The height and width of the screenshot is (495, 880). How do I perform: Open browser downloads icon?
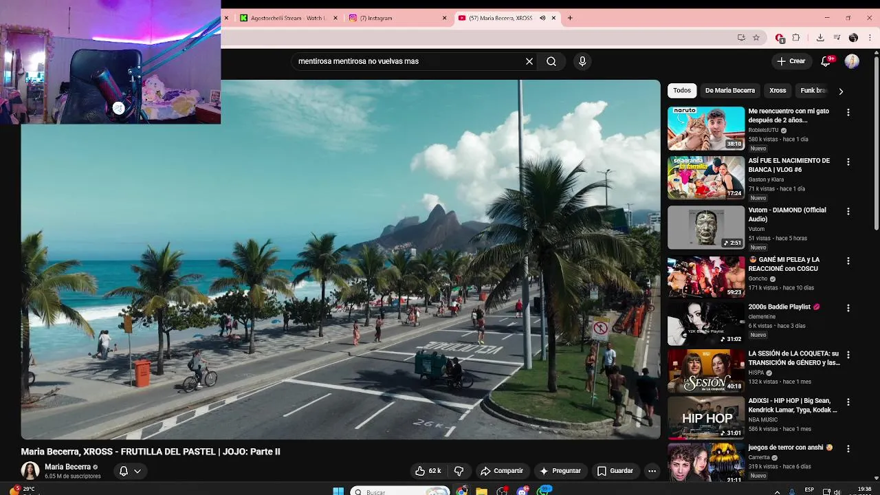coord(820,38)
